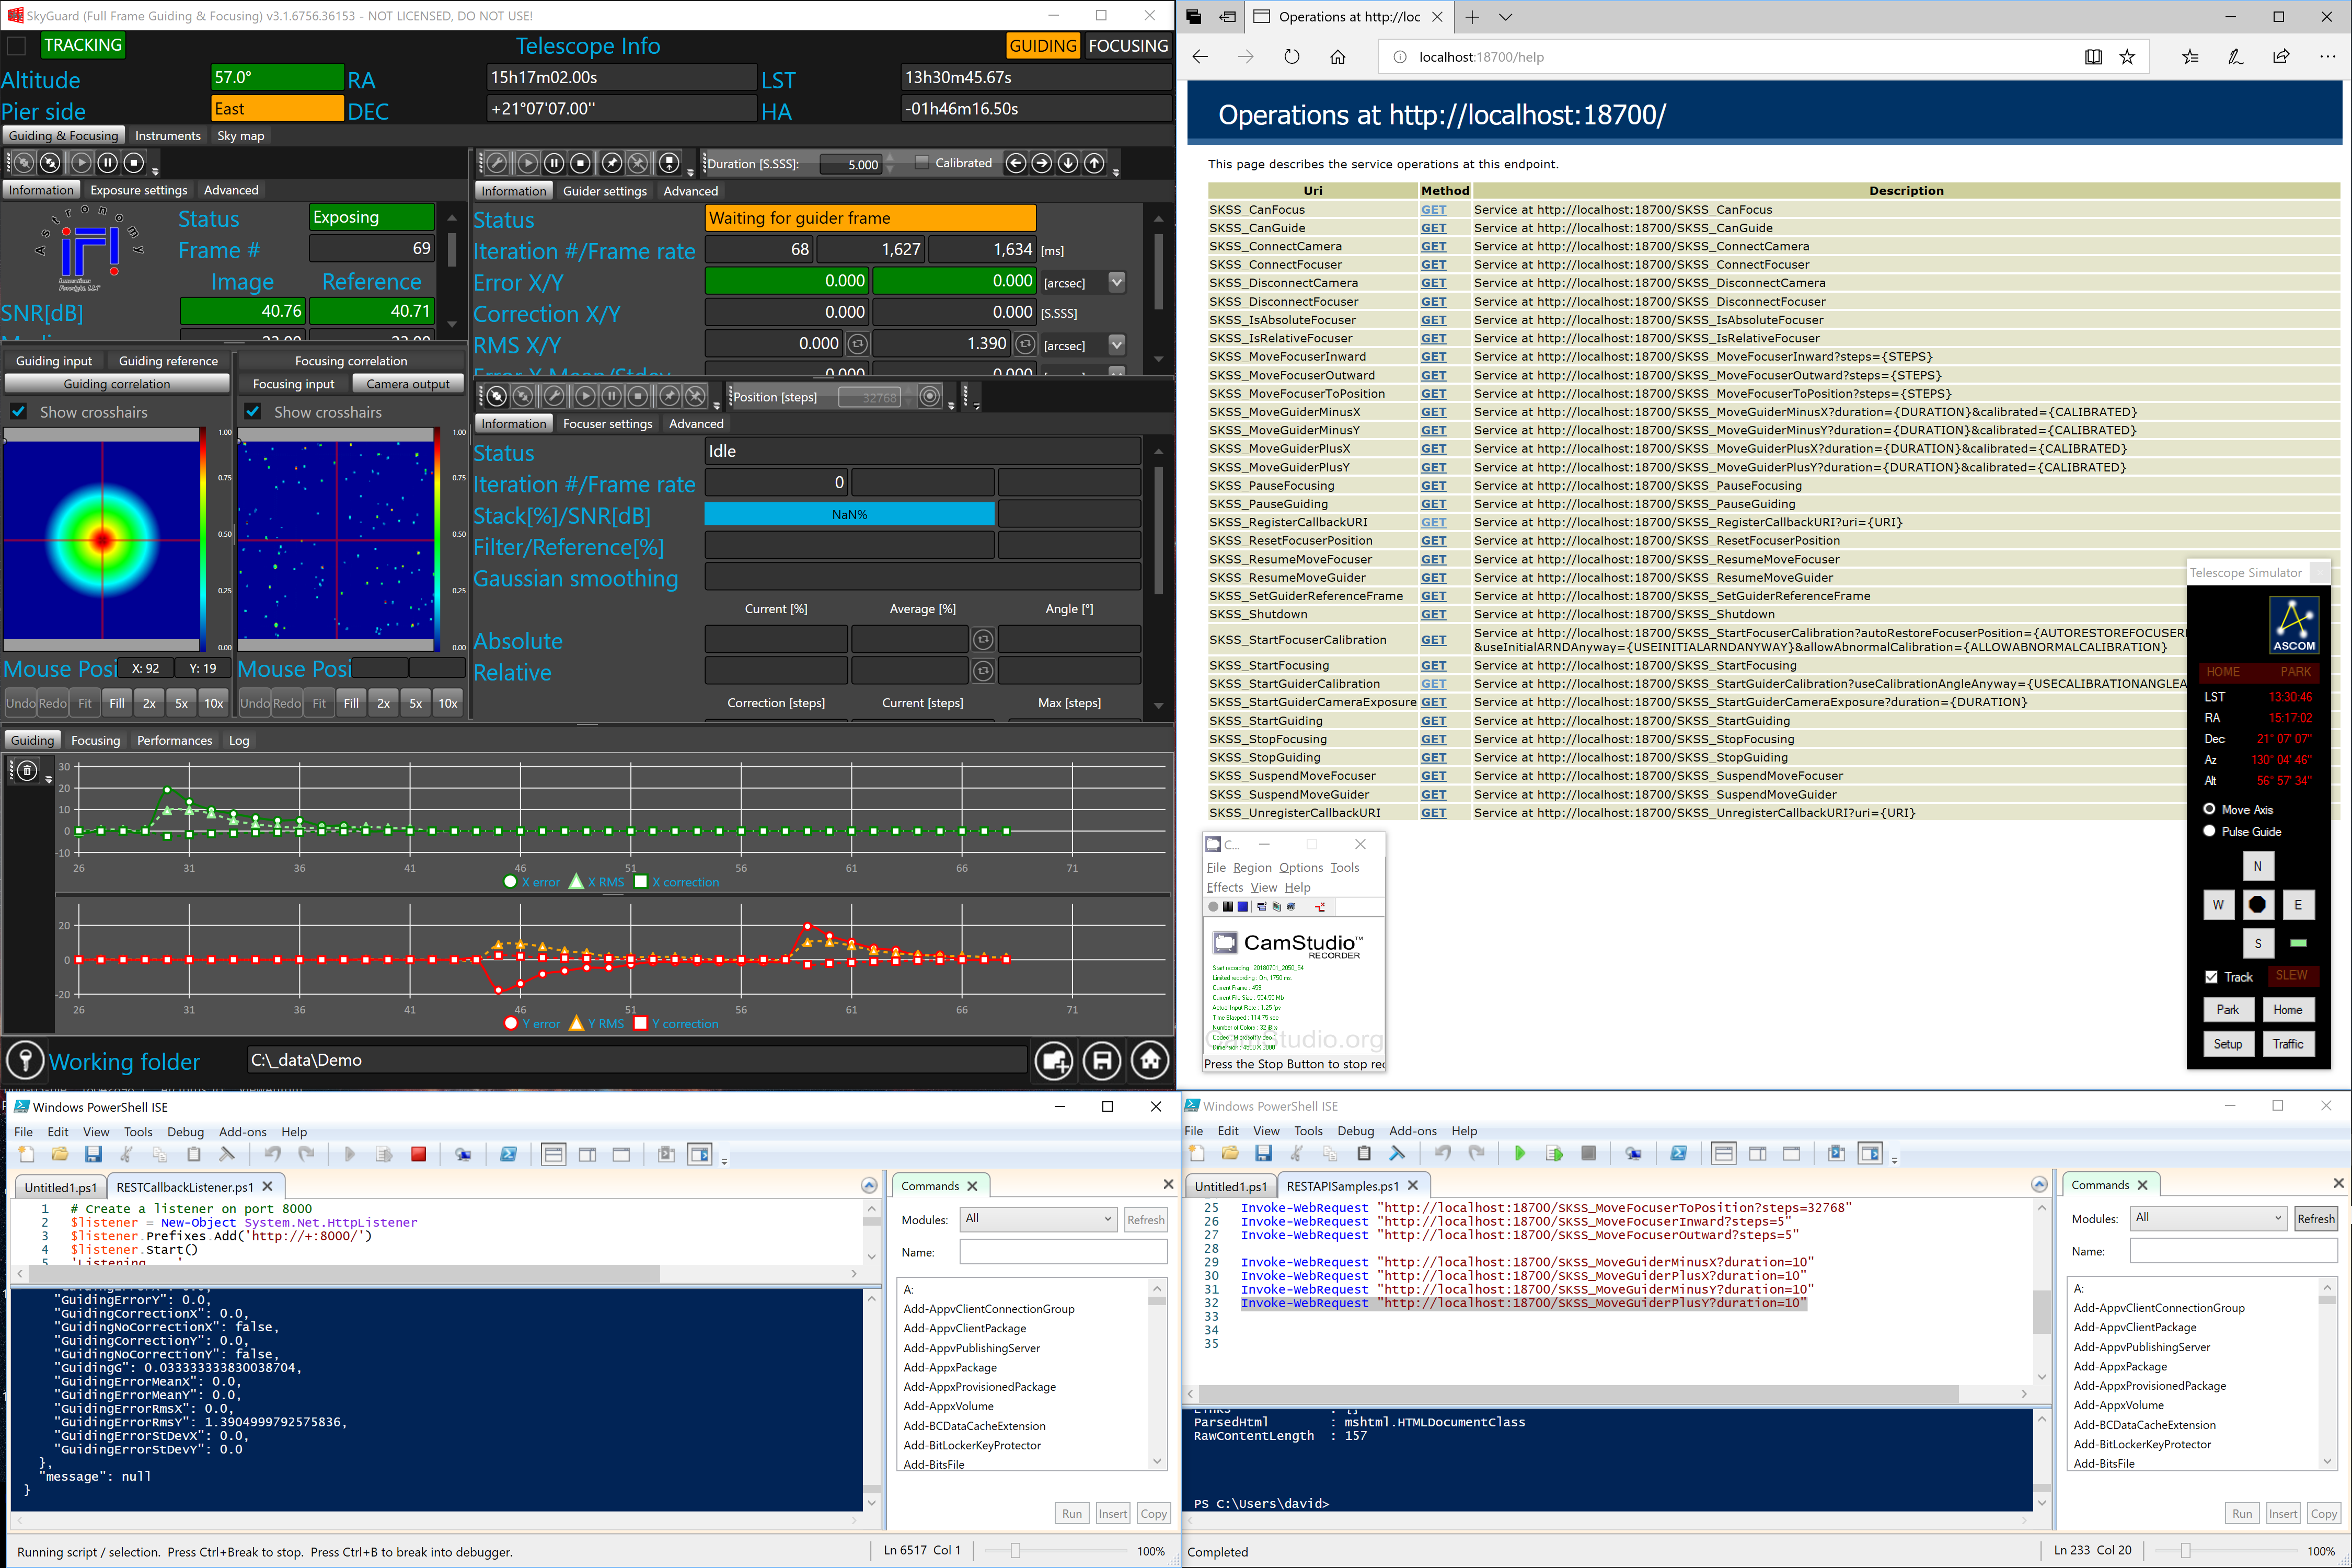The height and width of the screenshot is (1568, 2352).
Task: Enable the Calibrated checkbox
Action: click(922, 162)
